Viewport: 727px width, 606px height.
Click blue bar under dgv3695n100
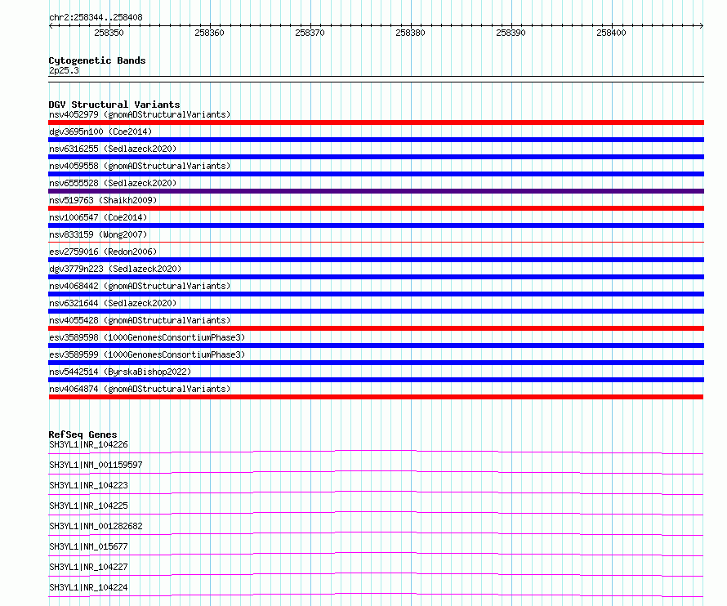point(376,140)
